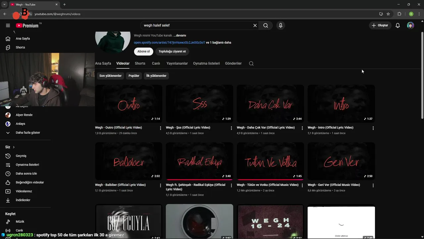Go back with browser back arrow
Image resolution: width=424 pixels, height=239 pixels.
click(5, 14)
